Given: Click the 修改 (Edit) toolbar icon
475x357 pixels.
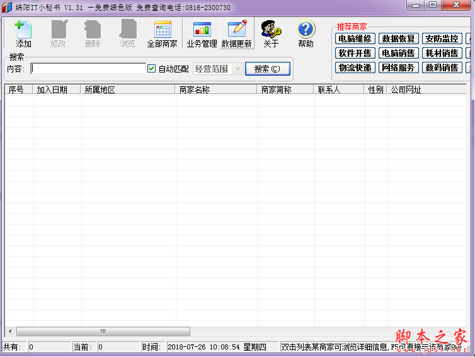Looking at the screenshot, I should pos(58,33).
